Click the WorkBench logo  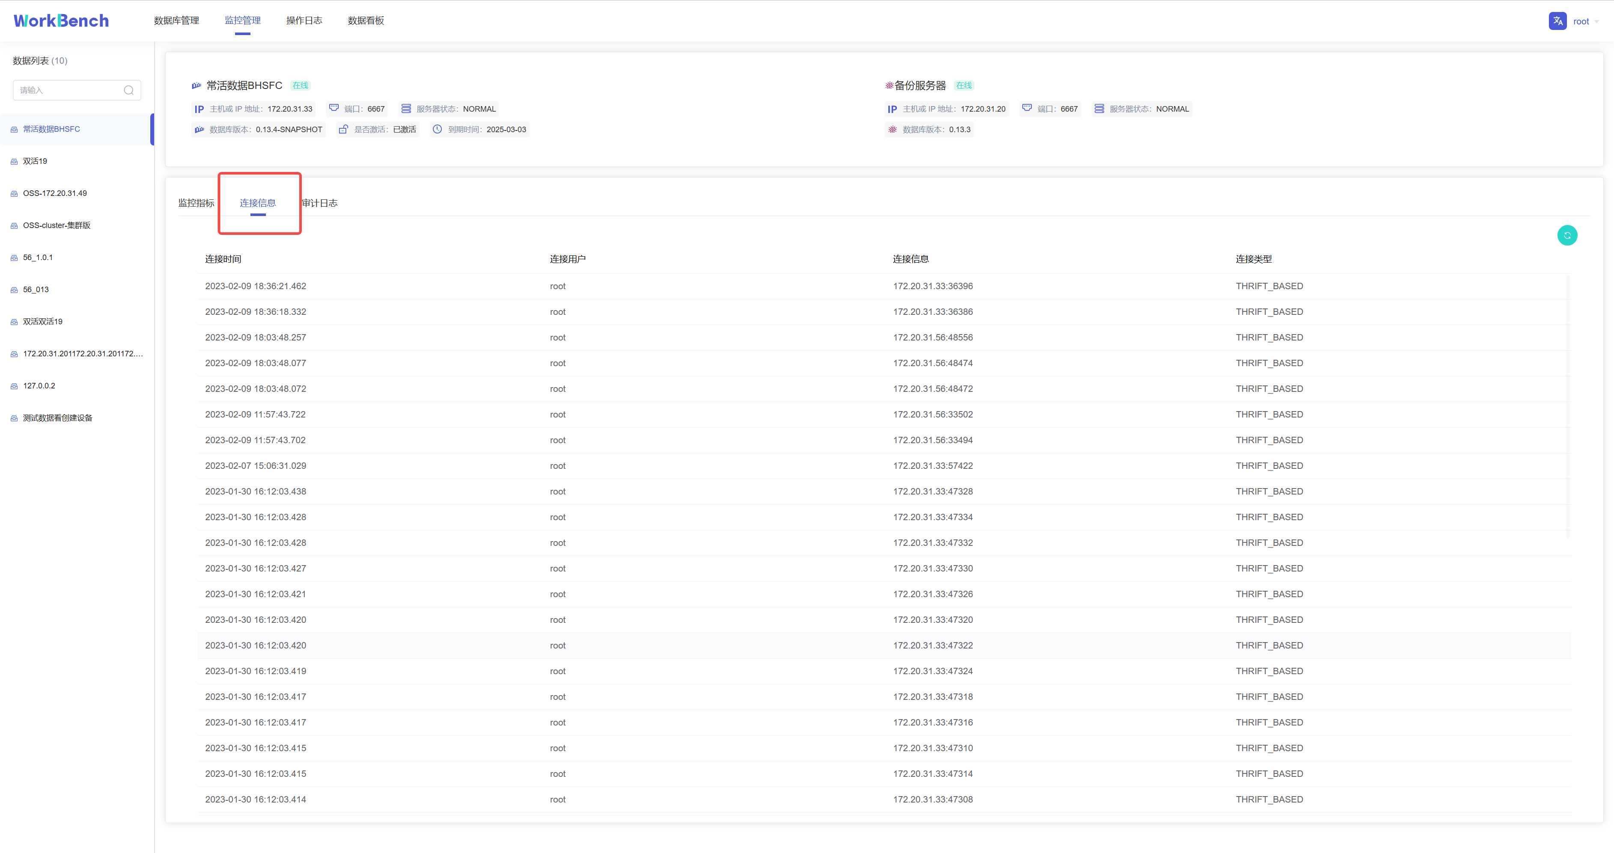click(x=60, y=20)
